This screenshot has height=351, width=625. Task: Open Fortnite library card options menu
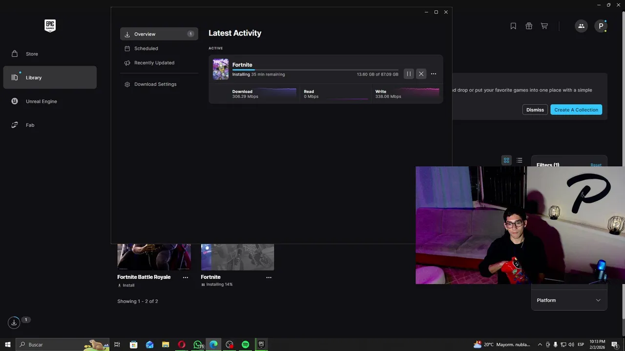269,277
